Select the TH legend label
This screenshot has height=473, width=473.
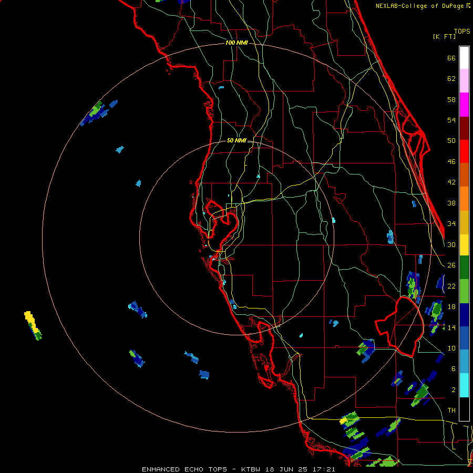point(451,410)
